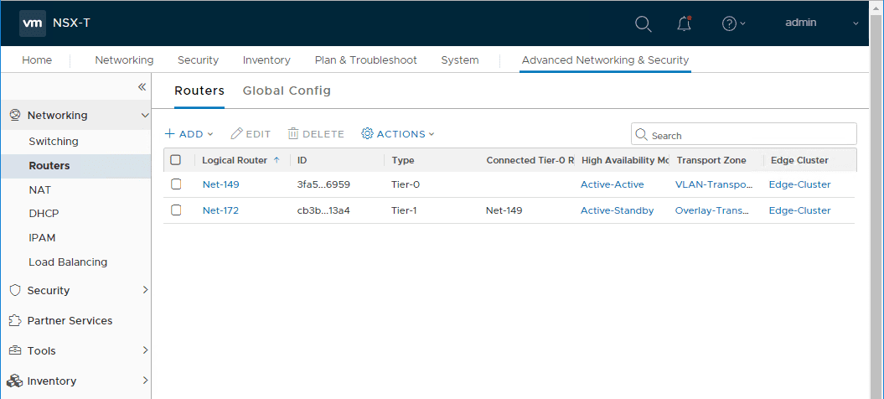
Task: Open the Plan & Troubleshoot tab
Action: [366, 60]
